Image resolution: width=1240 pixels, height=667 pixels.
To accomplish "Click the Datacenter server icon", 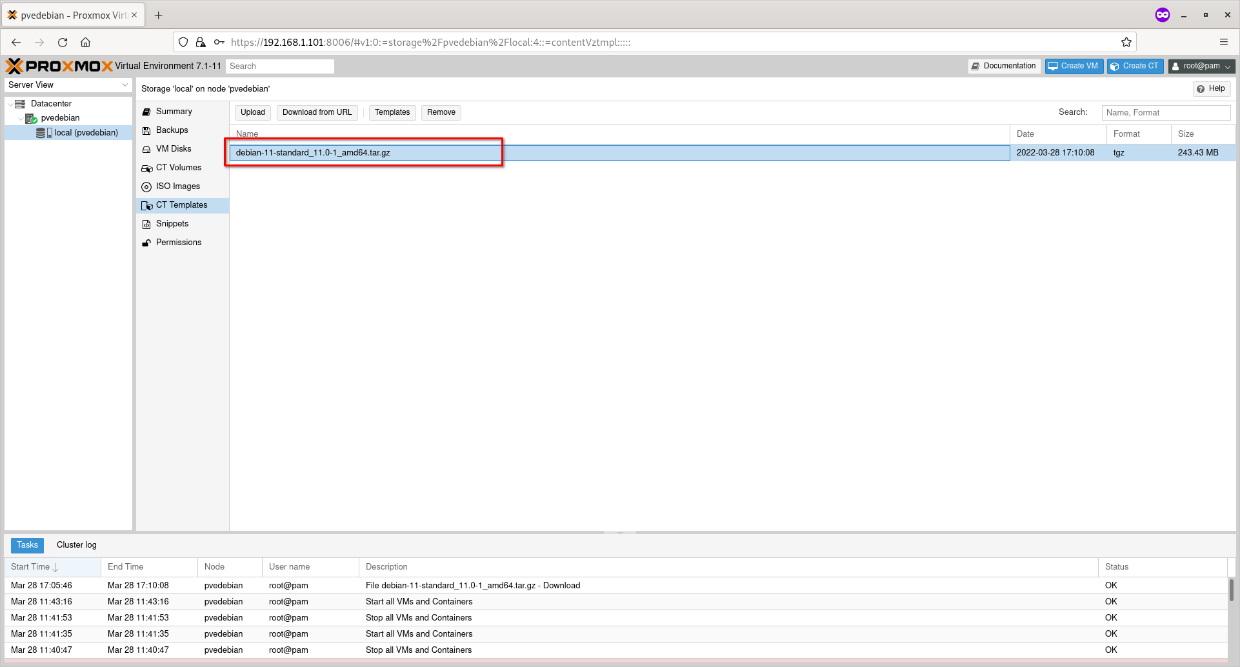I will pyautogui.click(x=20, y=104).
